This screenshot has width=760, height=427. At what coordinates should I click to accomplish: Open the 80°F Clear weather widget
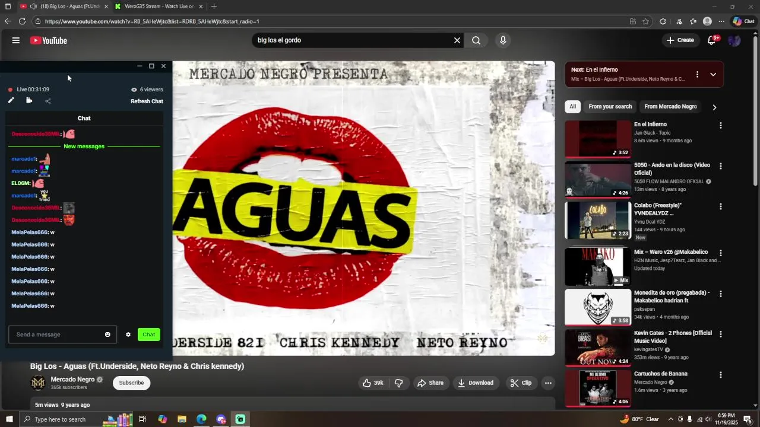[639, 419]
